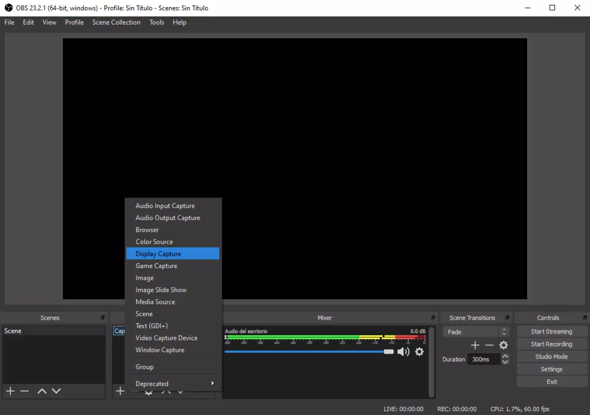The image size is (590, 415).
Task: Choose Video Capture Device source
Action: [x=173, y=338]
